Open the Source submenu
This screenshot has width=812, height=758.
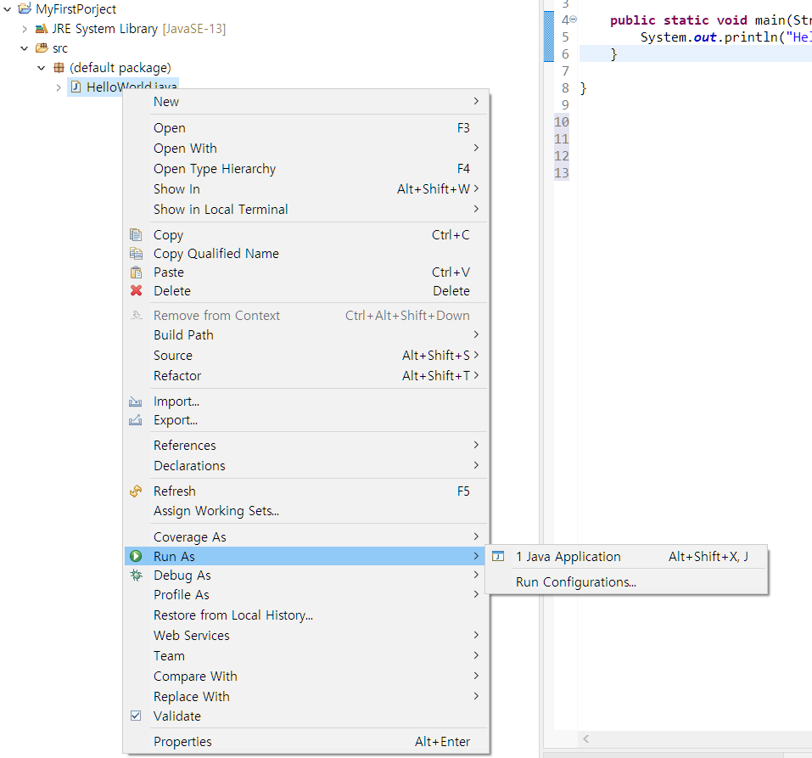coord(305,355)
